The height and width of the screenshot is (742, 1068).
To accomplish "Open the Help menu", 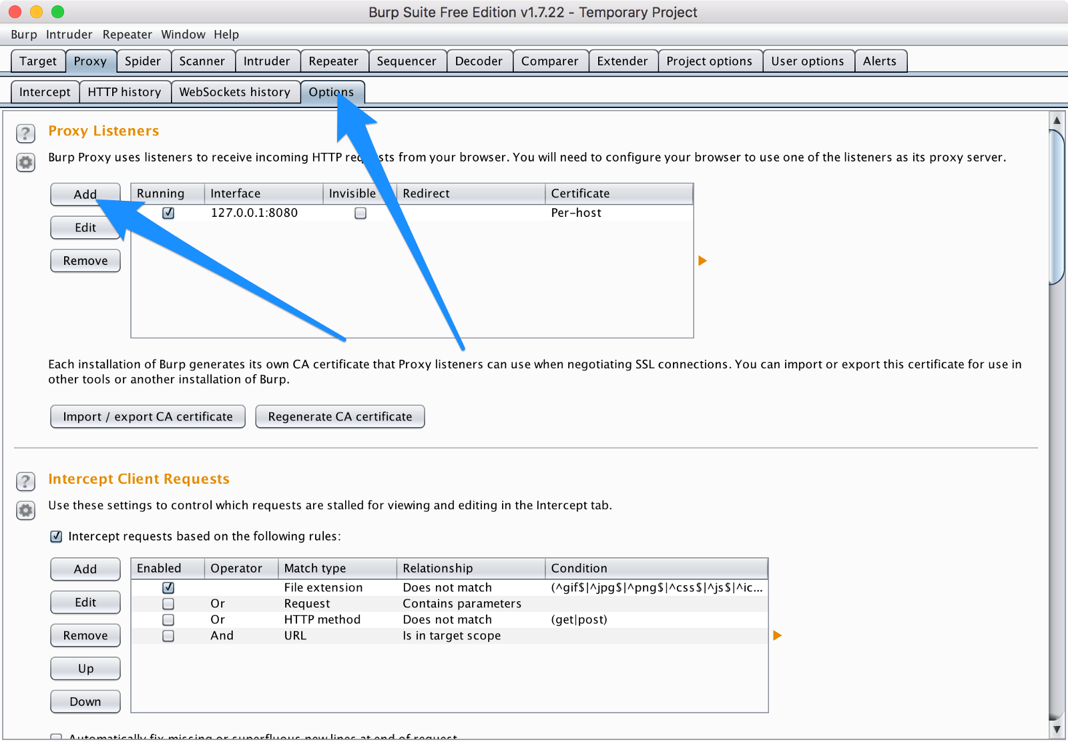I will point(226,35).
